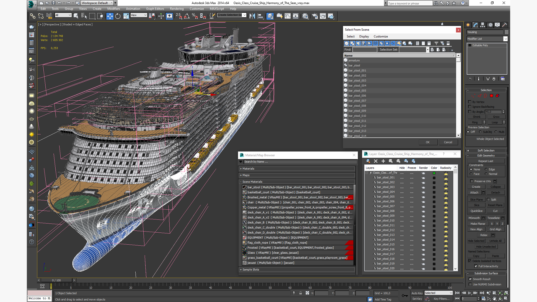This screenshot has height=302, width=537.
Task: Click the Render Production teapot icon
Action: [331, 16]
